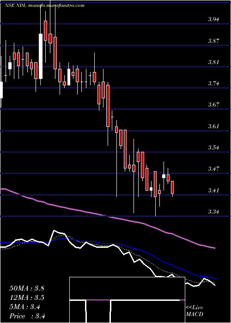231x323 pixels.
Task: Click the 50MA : 3.8 reading
Action: [x=27, y=288]
